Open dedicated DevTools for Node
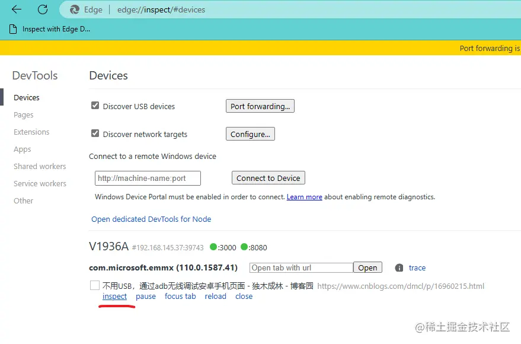The height and width of the screenshot is (344, 521). (x=151, y=219)
